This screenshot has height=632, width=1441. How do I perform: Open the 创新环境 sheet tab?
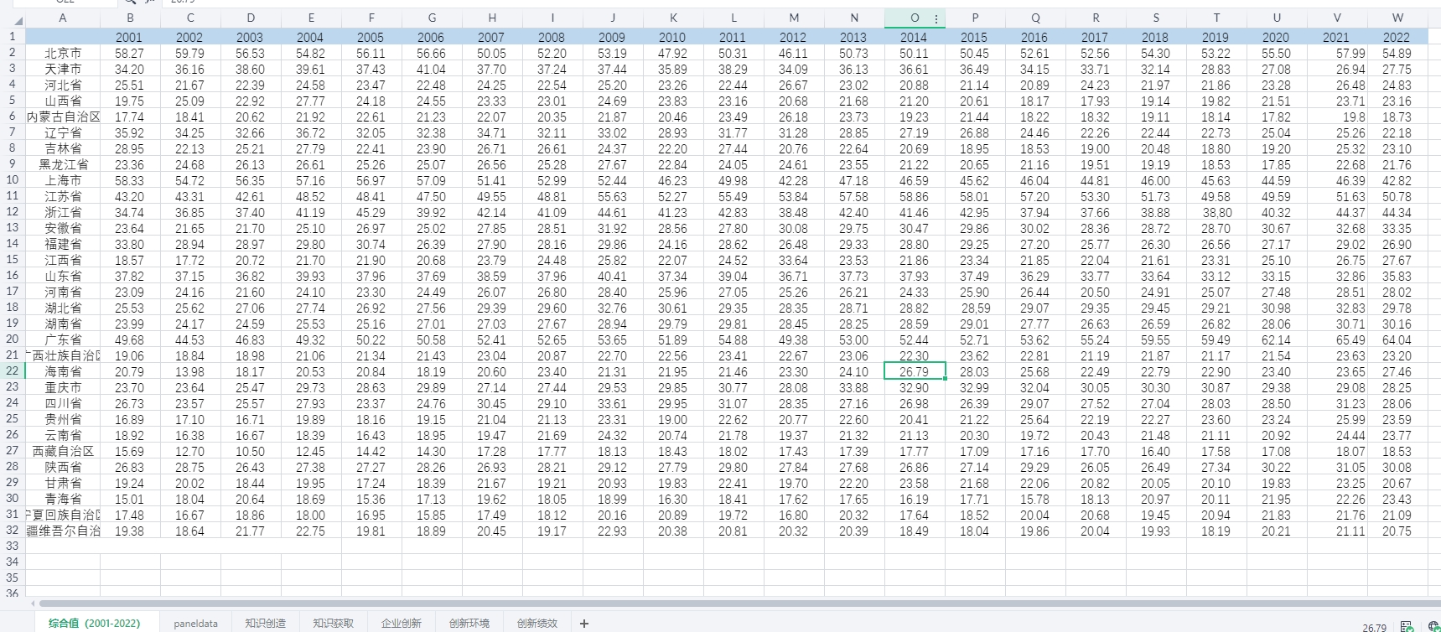pos(469,623)
